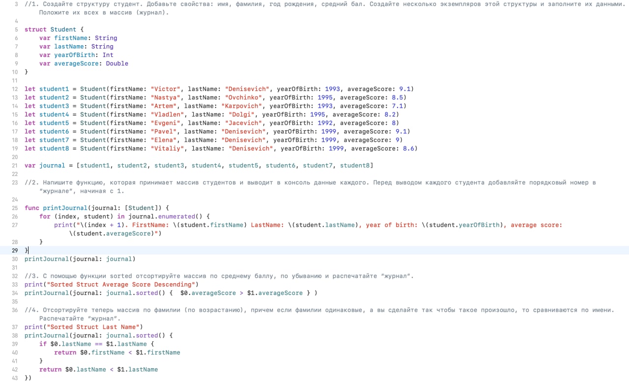This screenshot has width=629, height=382.
Task: Click the comment beginning '//4. Отсортируйте теперь'
Action: (x=319, y=314)
